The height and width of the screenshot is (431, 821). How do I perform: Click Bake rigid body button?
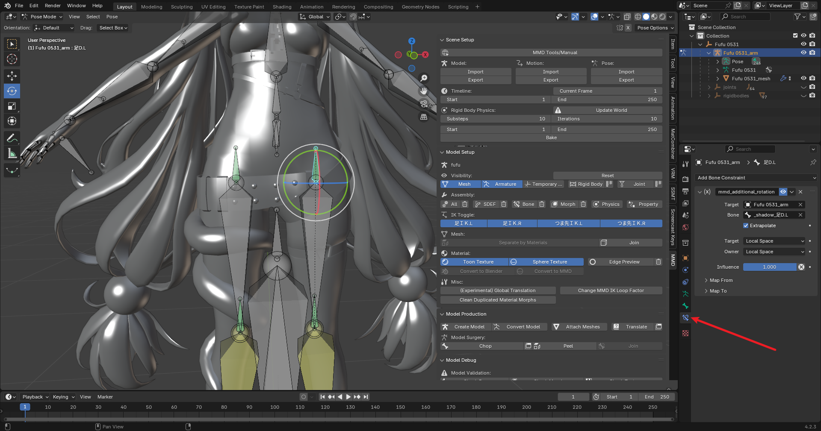click(x=551, y=138)
